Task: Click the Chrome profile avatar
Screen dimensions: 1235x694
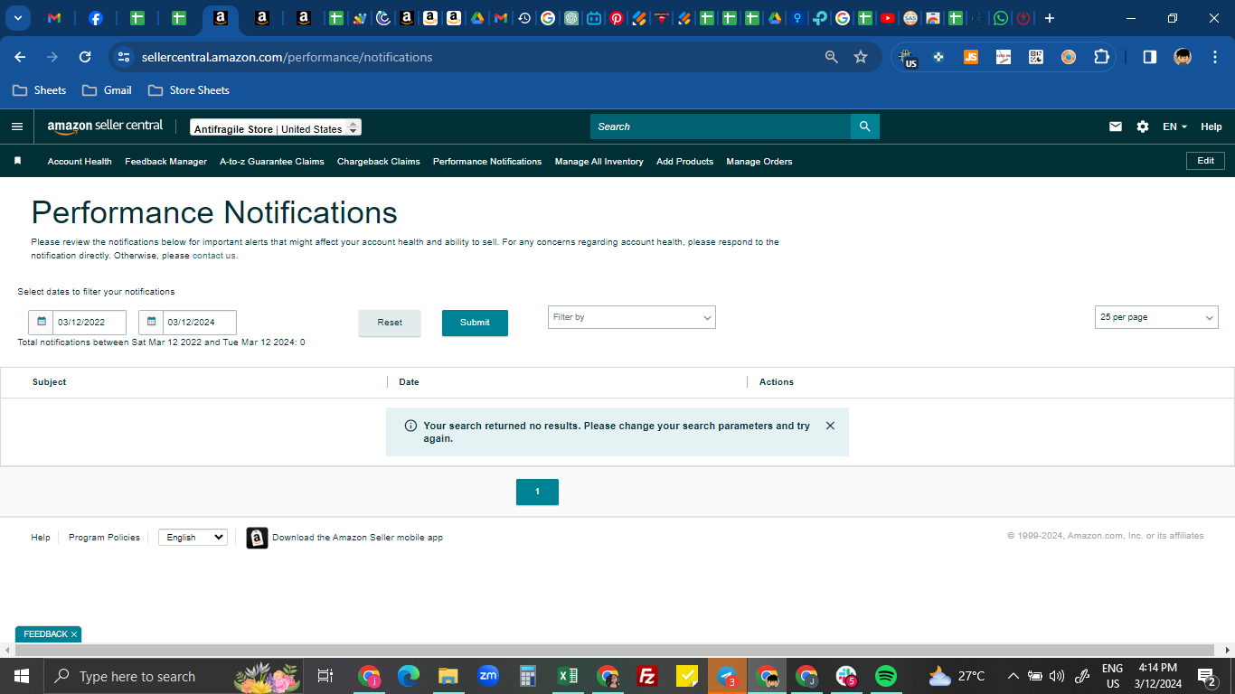Action: point(1183,57)
